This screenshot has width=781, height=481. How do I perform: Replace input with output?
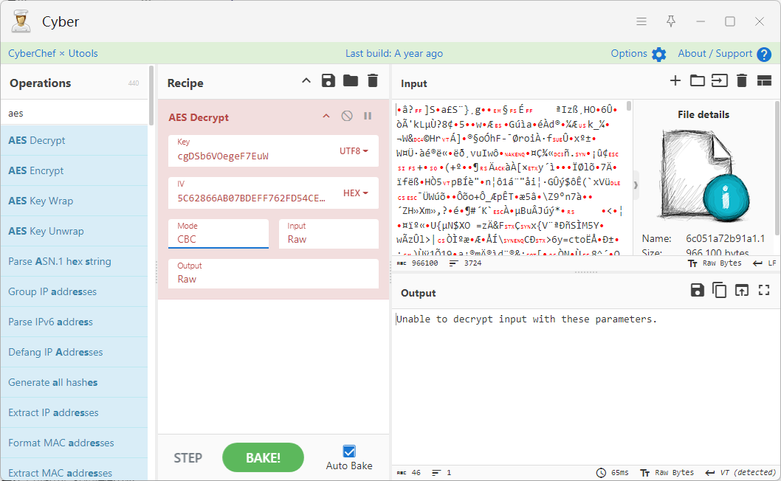coord(742,290)
